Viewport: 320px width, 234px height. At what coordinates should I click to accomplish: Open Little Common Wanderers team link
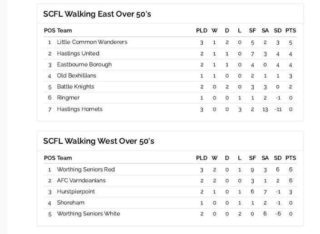92,42
